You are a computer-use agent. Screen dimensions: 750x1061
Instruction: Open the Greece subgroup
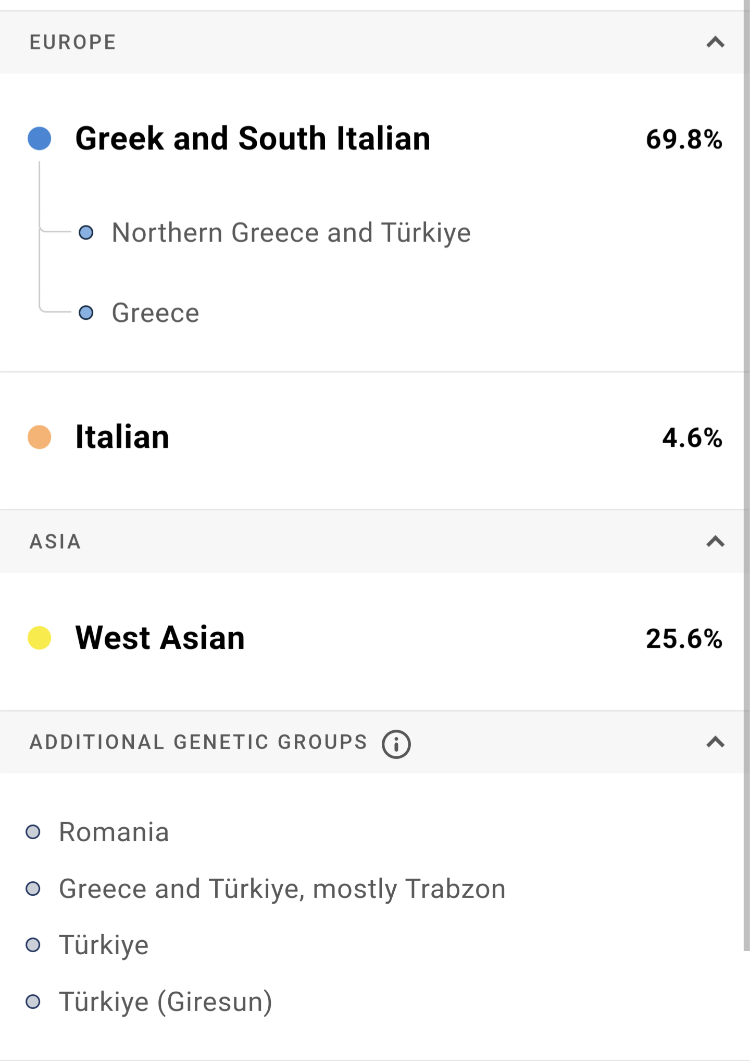coord(155,313)
